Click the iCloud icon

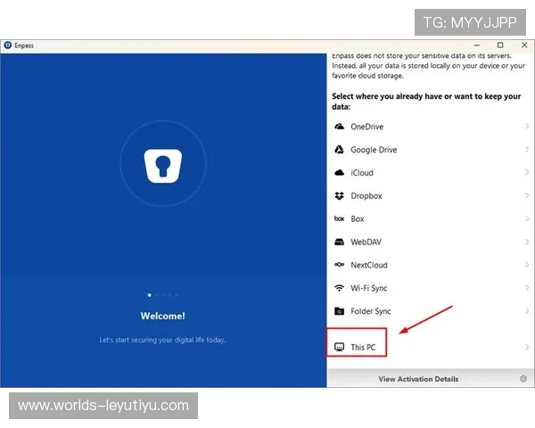(x=339, y=173)
